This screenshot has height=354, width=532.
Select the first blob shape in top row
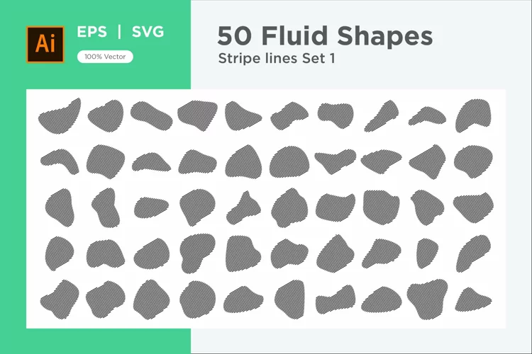point(60,115)
